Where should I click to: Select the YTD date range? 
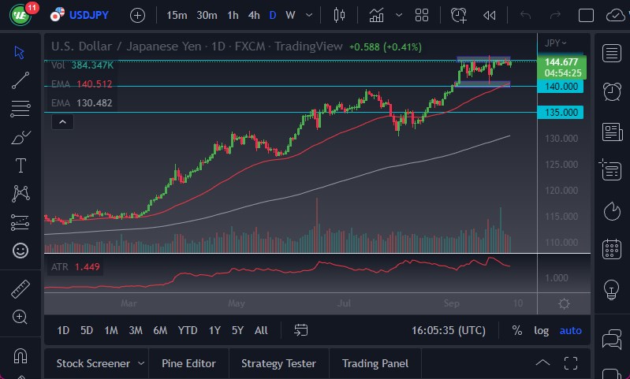pyautogui.click(x=188, y=330)
